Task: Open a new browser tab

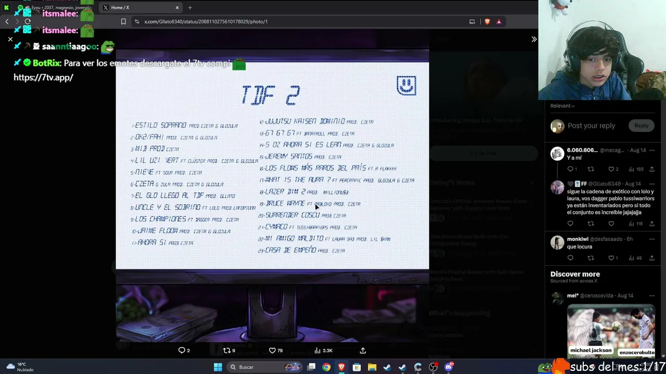Action: pos(190,7)
